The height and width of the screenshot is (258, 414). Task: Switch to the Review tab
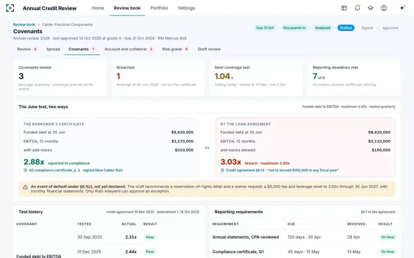(27, 49)
